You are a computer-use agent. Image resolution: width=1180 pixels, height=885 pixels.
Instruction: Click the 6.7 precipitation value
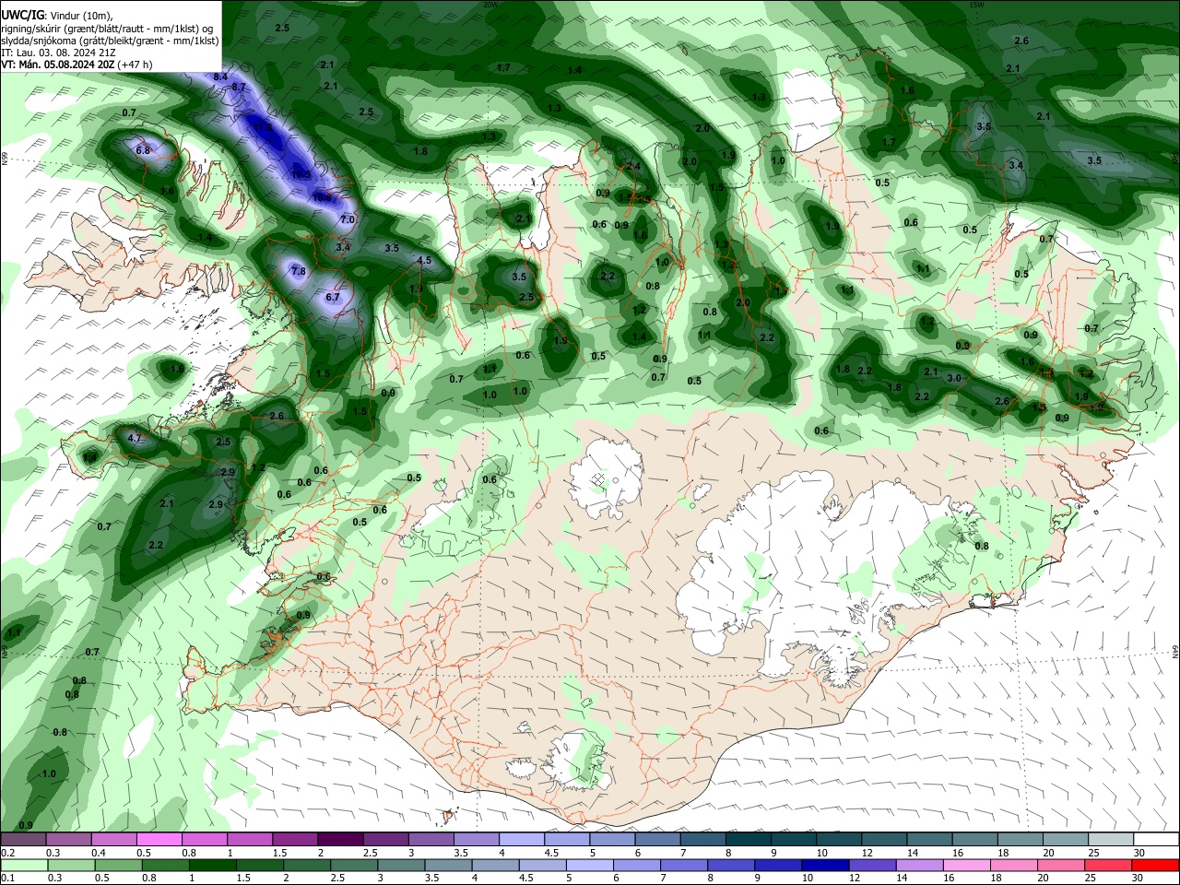click(333, 297)
